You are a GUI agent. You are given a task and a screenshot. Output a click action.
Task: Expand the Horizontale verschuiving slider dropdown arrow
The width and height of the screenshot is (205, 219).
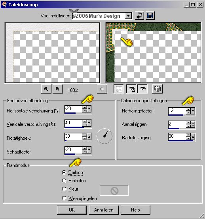pyautogui.click(x=89, y=109)
